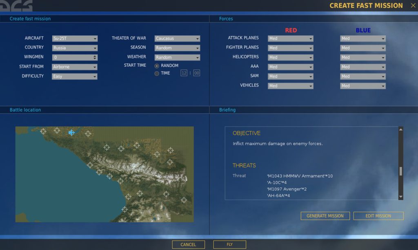Select the TIME start time option

pos(157,73)
